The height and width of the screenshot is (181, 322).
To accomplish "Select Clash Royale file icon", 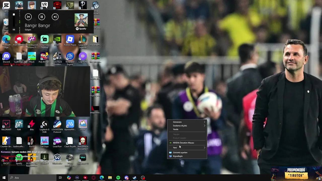I will tap(70, 142).
